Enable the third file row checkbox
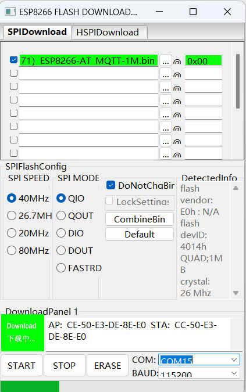The image size is (246, 392). [13, 87]
